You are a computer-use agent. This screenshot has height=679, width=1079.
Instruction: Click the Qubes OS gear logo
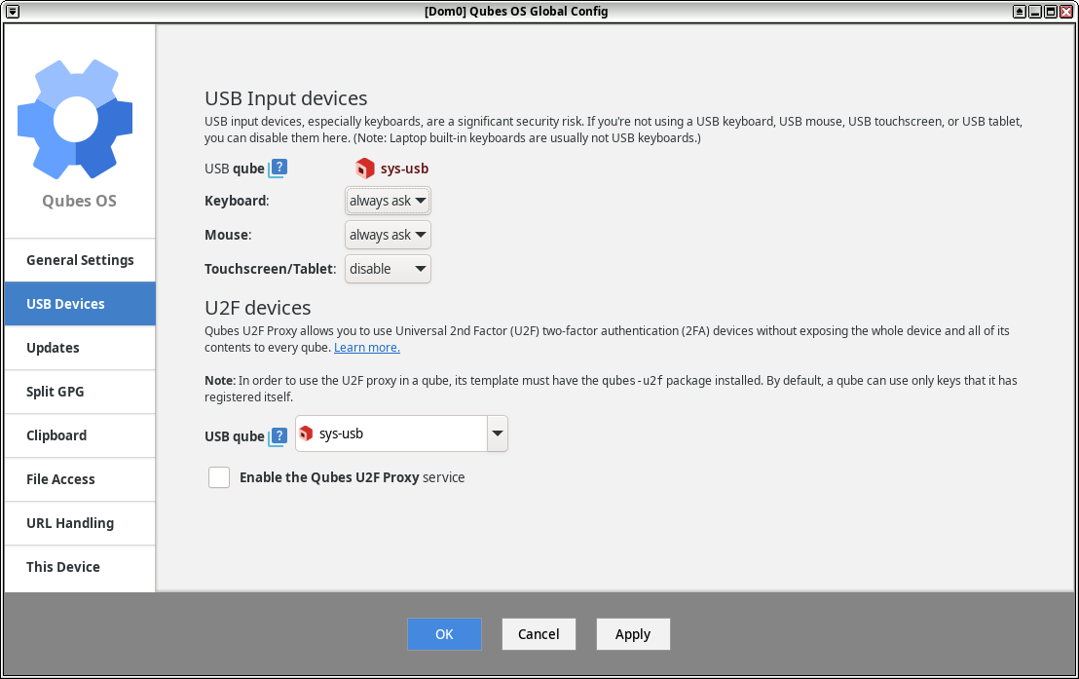pos(75,119)
